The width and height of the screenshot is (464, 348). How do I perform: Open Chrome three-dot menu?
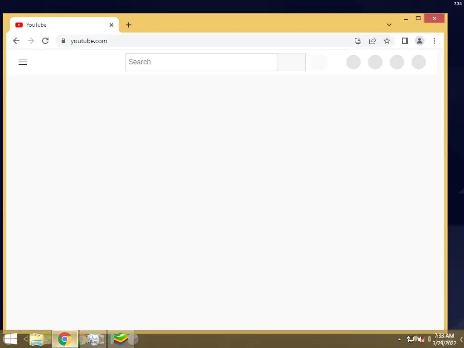(x=434, y=41)
